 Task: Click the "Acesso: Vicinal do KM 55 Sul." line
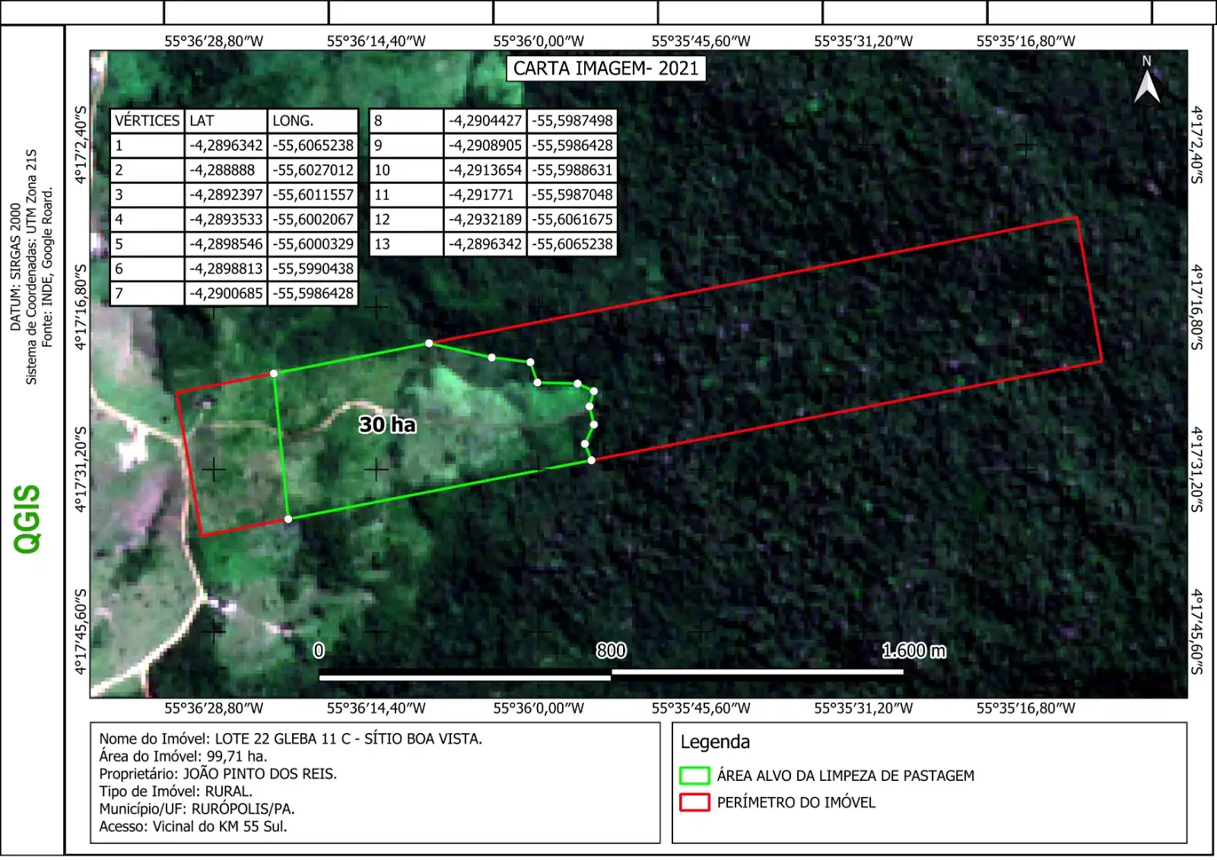click(x=192, y=827)
